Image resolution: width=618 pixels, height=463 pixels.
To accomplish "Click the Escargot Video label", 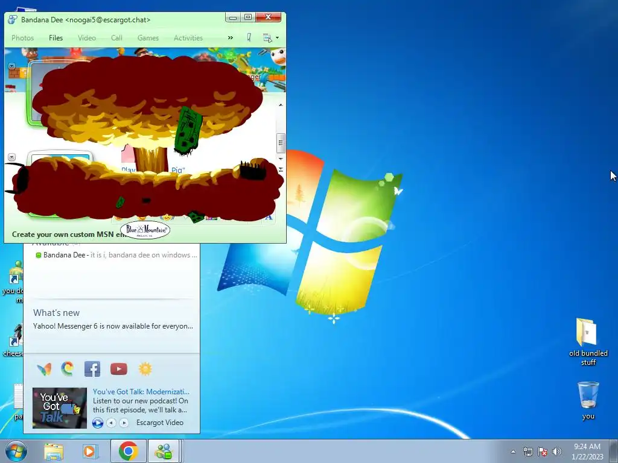I will (x=159, y=423).
